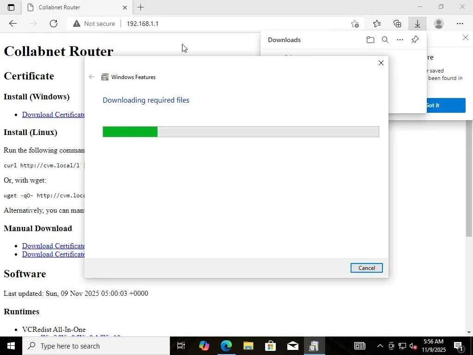This screenshot has height=355, width=473.
Task: Click the Downloads panel title
Action: [x=284, y=40]
